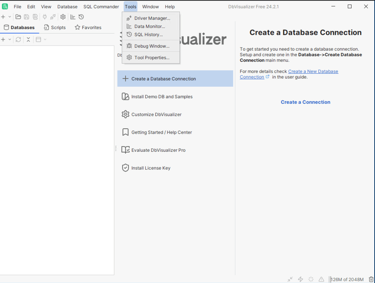Click the collapse all icon in Databases panel

[28, 39]
